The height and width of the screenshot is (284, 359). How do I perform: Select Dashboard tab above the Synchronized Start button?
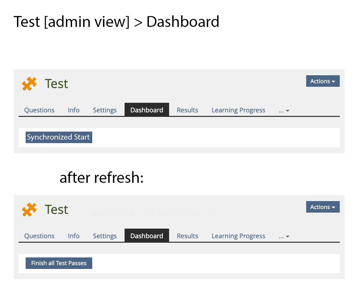point(147,110)
